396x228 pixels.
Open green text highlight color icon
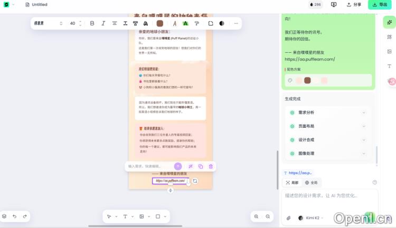pos(186,23)
